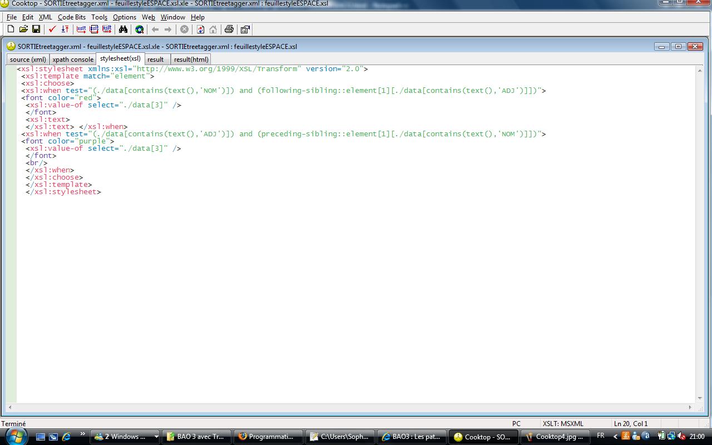Viewport: 712px width, 445px height.
Task: Click the xsl:stylesheet opening tag line
Action: [x=192, y=69]
